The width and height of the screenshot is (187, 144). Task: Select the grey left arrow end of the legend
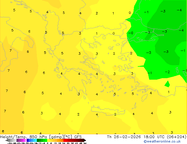[x=7, y=140]
